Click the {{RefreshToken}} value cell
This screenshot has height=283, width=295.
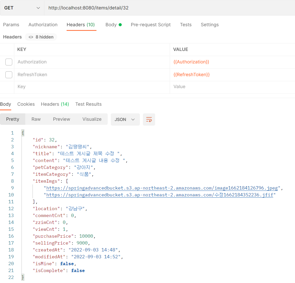tap(232, 75)
